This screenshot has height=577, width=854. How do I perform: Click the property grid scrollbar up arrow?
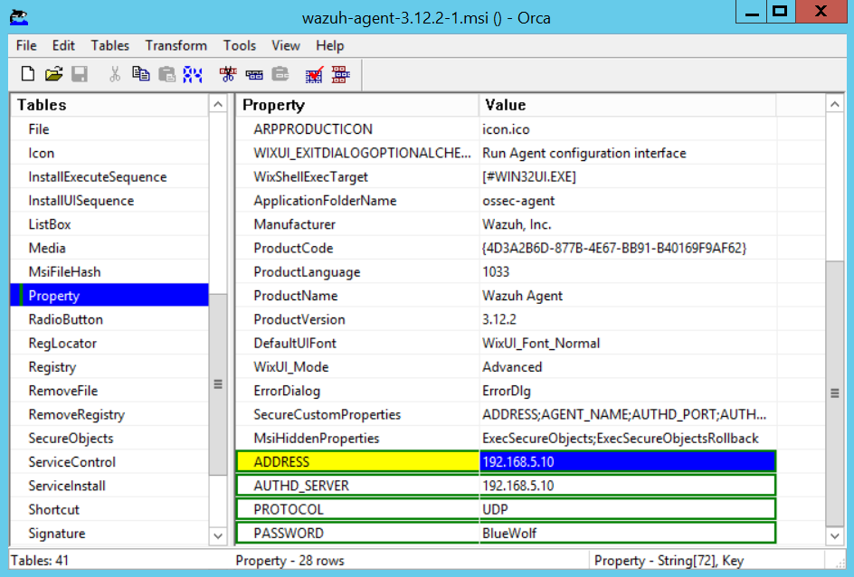click(834, 104)
